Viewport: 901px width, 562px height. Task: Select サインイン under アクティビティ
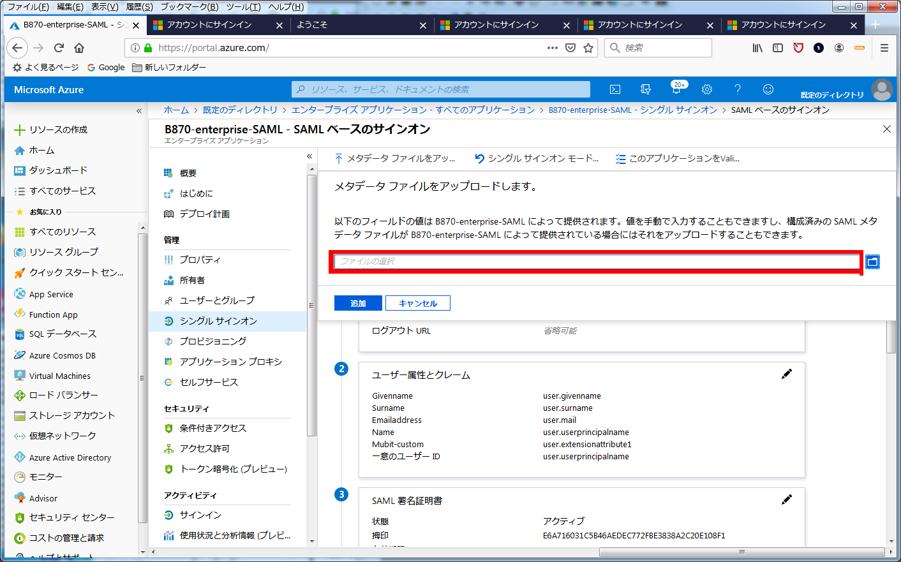pyautogui.click(x=200, y=515)
